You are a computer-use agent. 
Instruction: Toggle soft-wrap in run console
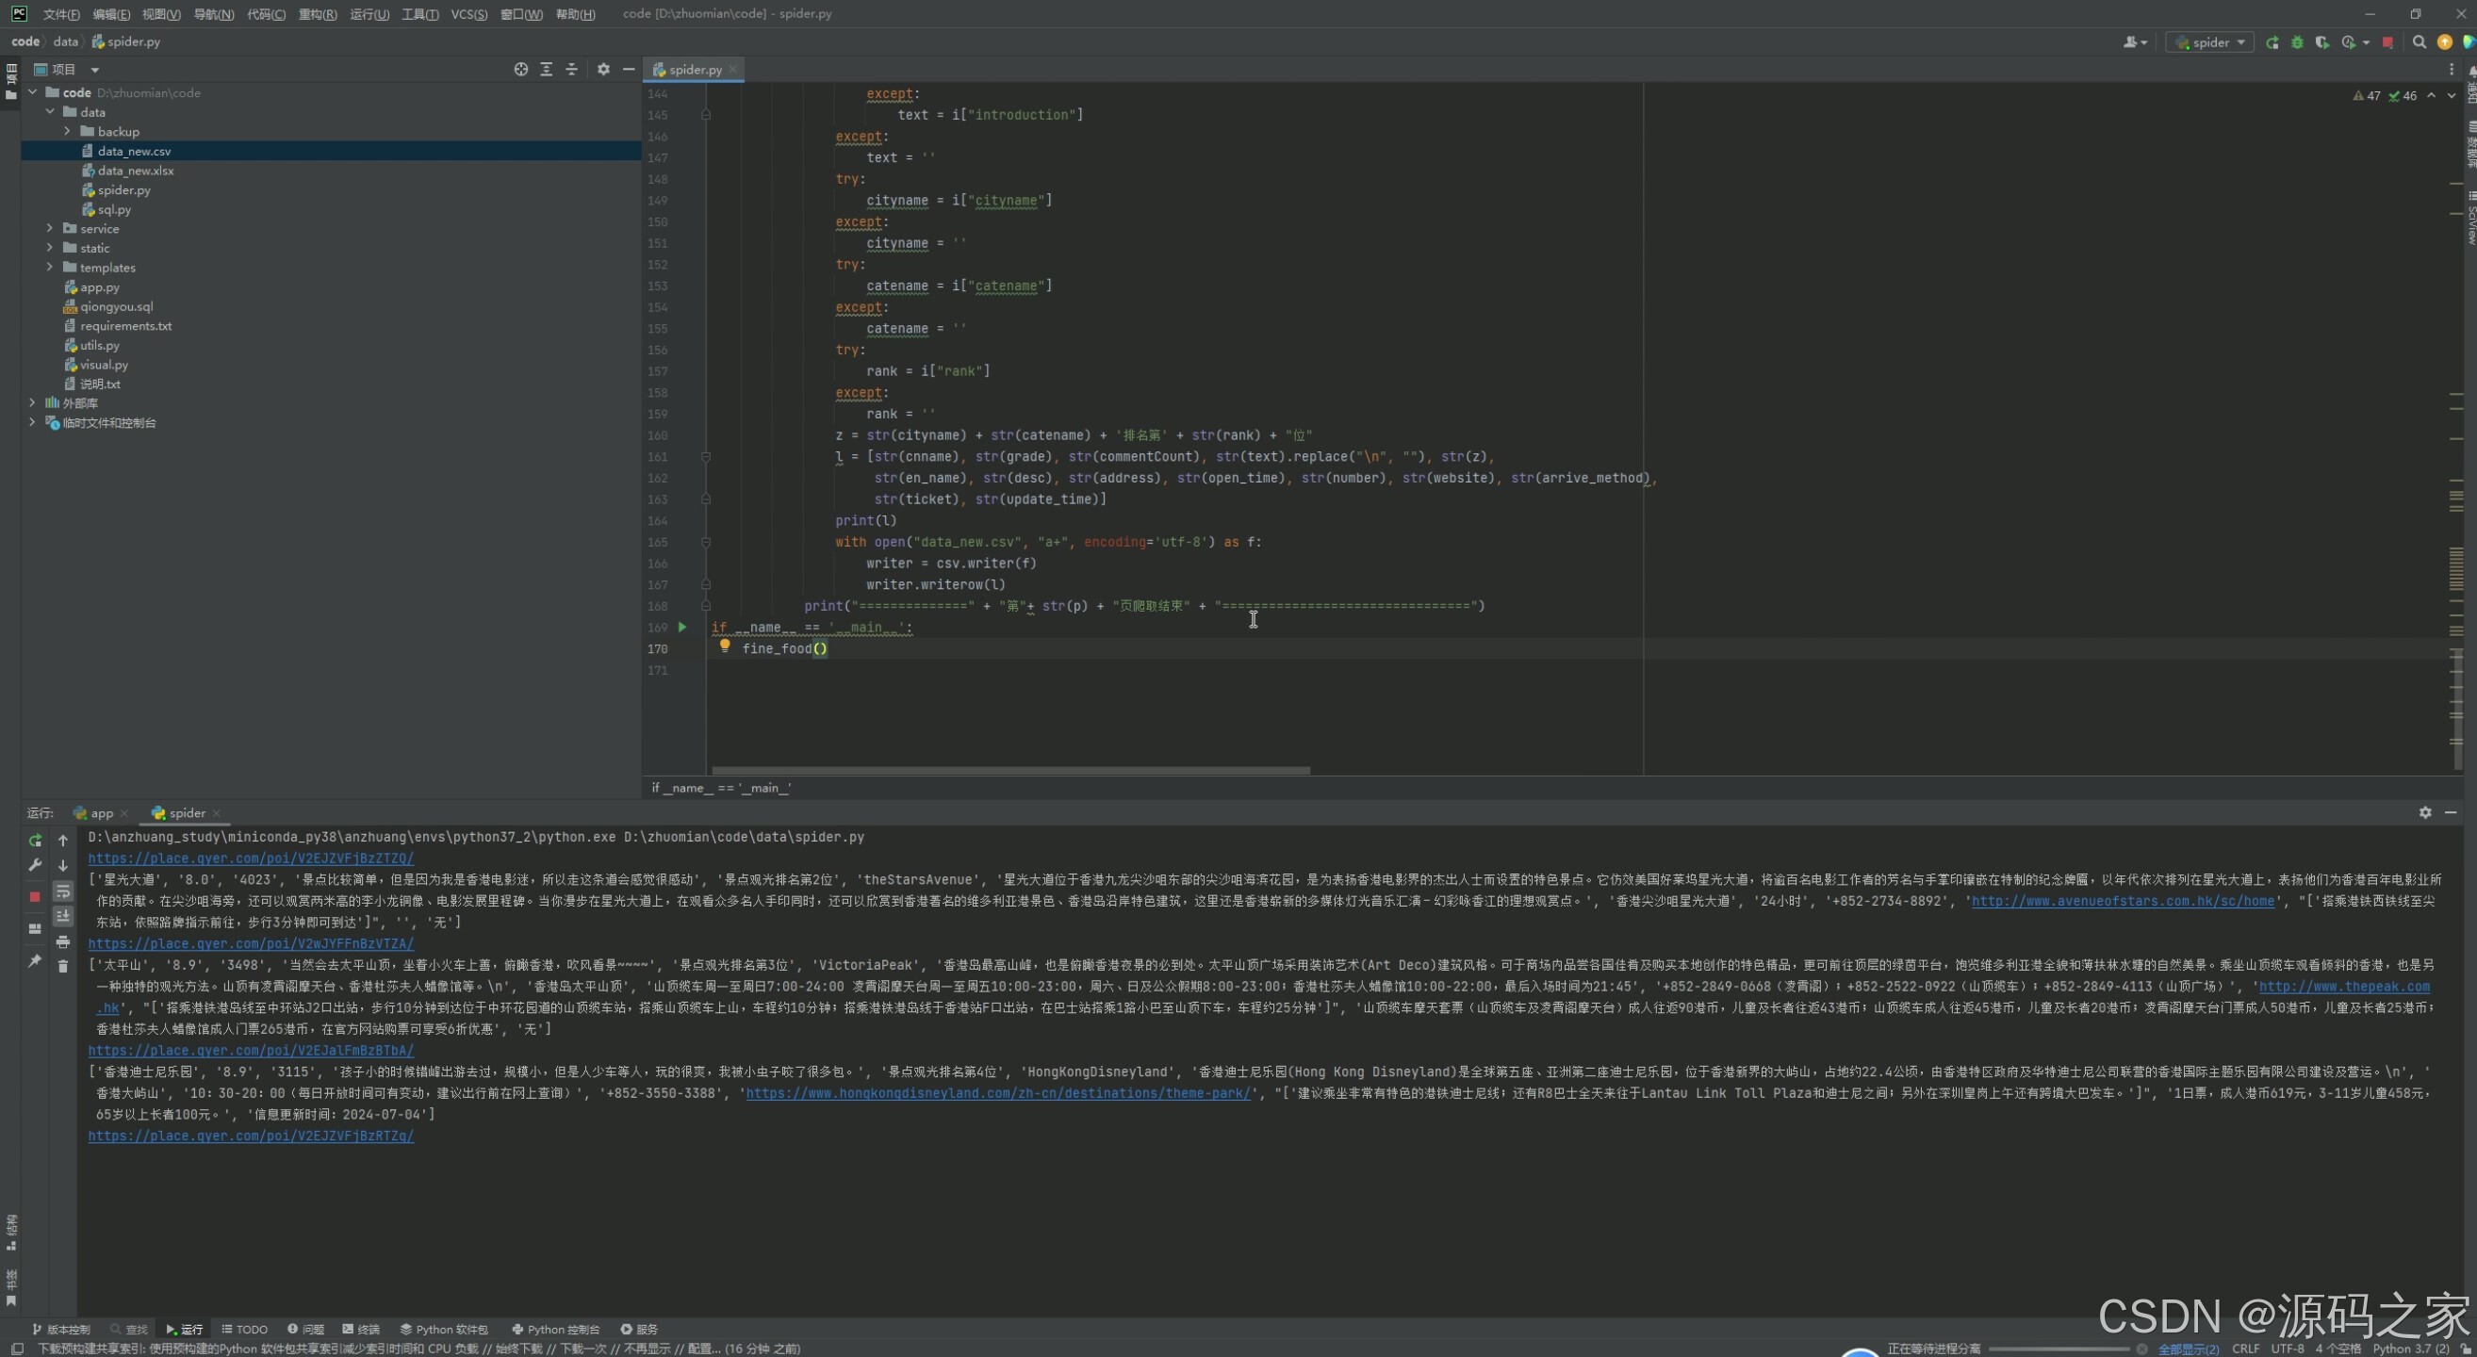coord(63,891)
